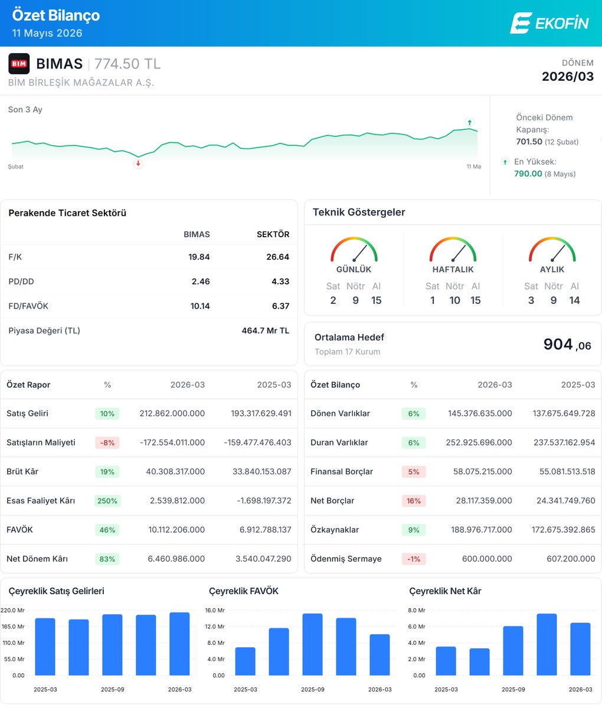The image size is (602, 708).
Task: Click the 2026-03 bar in Satış Gelirleri chart
Action: [x=179, y=644]
